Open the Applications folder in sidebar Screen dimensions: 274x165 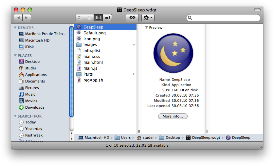[x=36, y=75]
